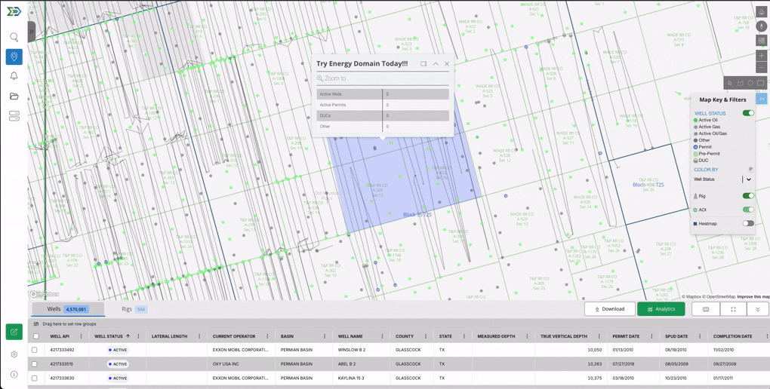The height and width of the screenshot is (389, 770).
Task: Collapse the Map Key & Filters panel
Action: (x=761, y=99)
